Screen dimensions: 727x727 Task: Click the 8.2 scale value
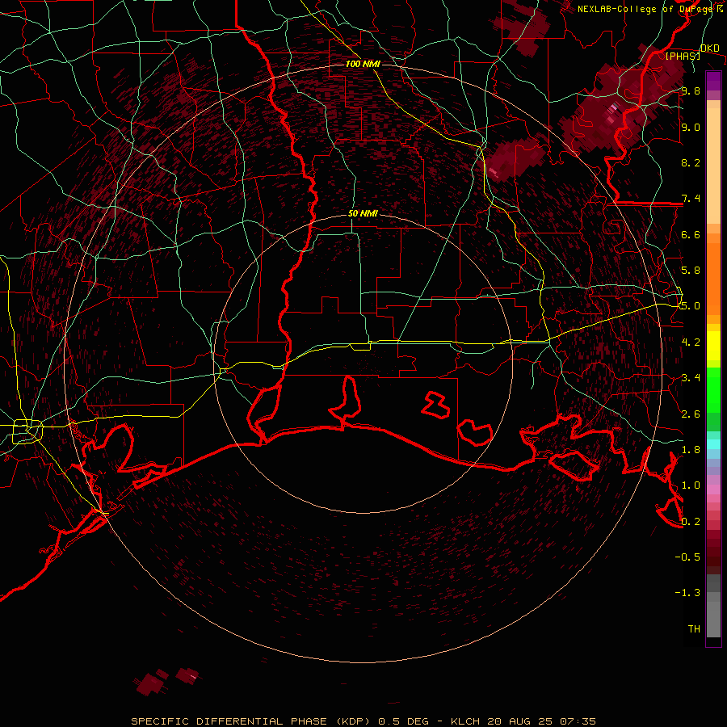click(x=691, y=162)
